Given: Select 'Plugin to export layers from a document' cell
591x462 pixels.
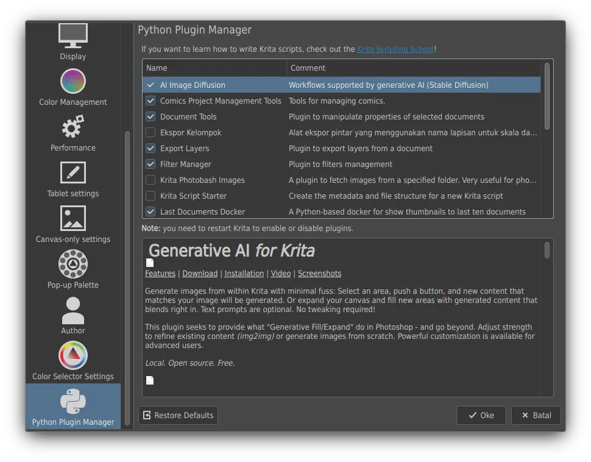Looking at the screenshot, I should [360, 148].
